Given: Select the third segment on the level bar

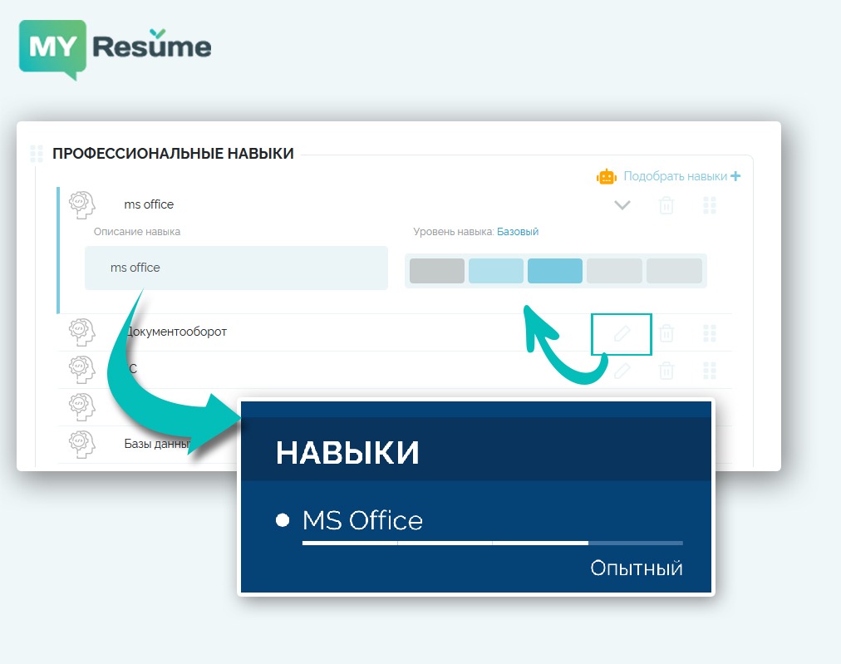Looking at the screenshot, I should 555,270.
